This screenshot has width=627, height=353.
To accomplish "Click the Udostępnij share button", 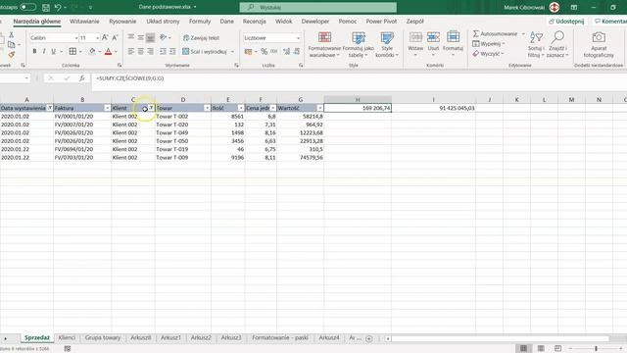I will pyautogui.click(x=566, y=22).
